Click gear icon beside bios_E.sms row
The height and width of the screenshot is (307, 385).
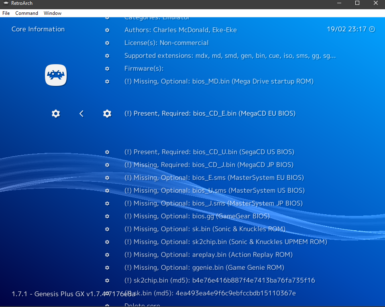tap(107, 178)
